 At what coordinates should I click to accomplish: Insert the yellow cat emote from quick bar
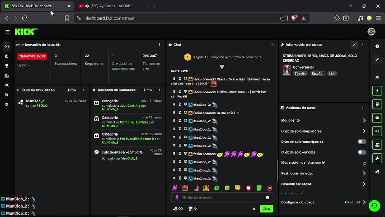click(x=238, y=188)
